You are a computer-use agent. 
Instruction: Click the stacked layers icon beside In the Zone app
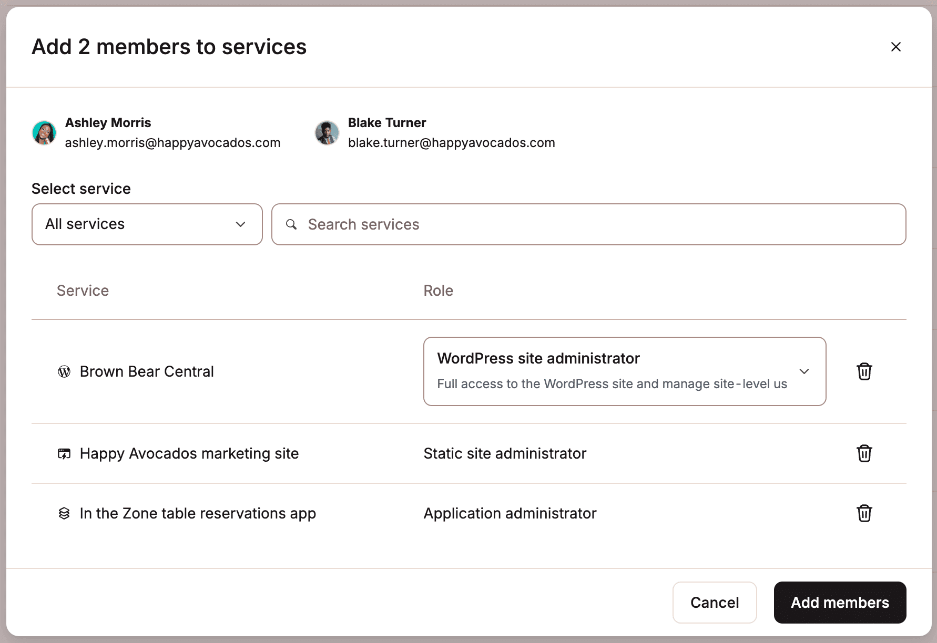click(64, 513)
